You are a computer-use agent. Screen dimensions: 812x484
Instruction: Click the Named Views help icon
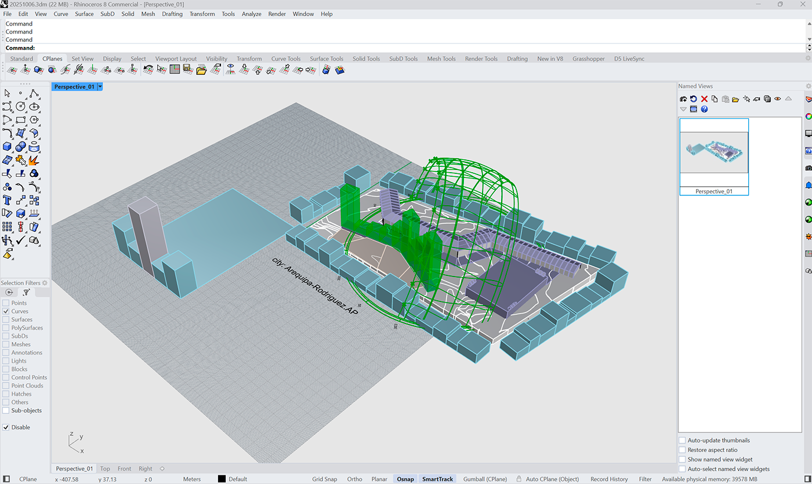click(704, 109)
